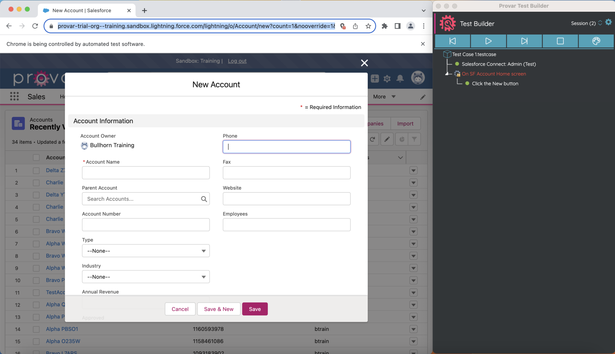Click the step-forward button in Test Builder
This screenshot has width=615, height=354.
pyautogui.click(x=524, y=41)
